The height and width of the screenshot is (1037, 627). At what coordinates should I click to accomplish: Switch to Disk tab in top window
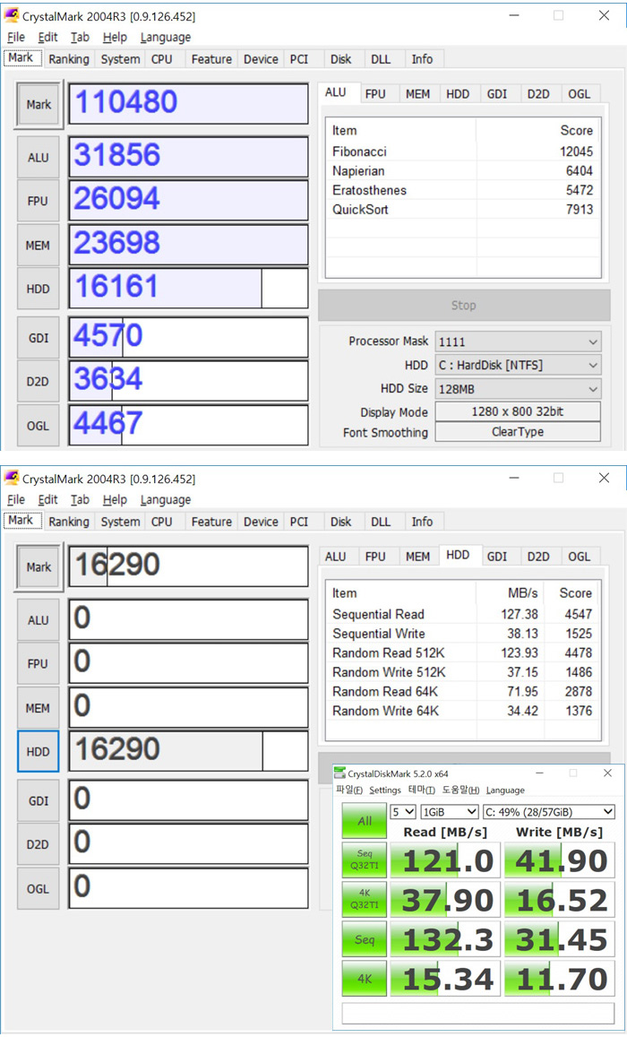[341, 59]
